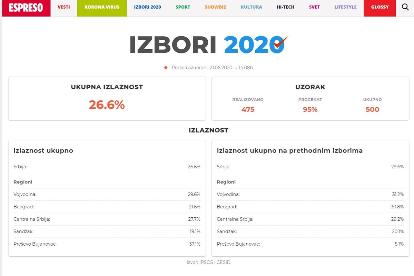Open the Espreso logo homepage
Viewport: 414px width, 276px height.
[26, 8]
